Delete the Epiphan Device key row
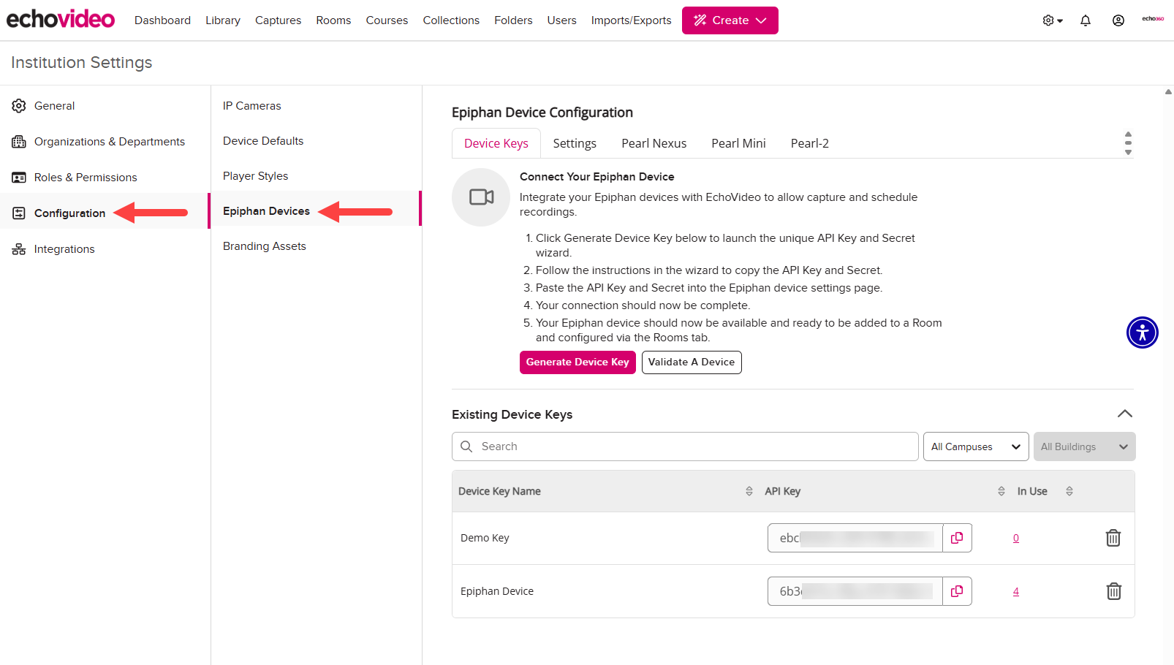Viewport: 1174px width, 665px height. [1113, 591]
